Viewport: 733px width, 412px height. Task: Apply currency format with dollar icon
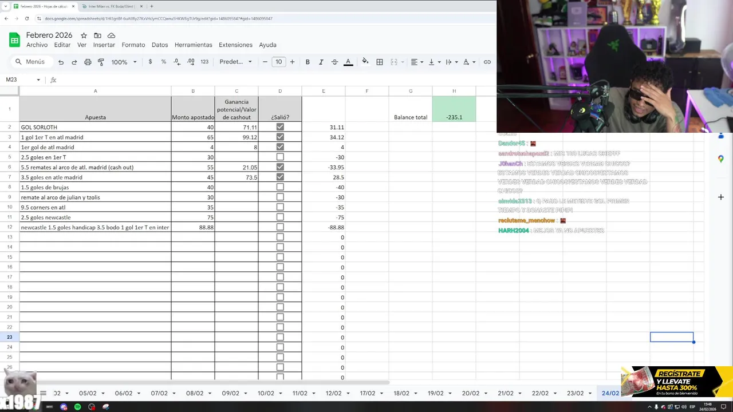(150, 62)
